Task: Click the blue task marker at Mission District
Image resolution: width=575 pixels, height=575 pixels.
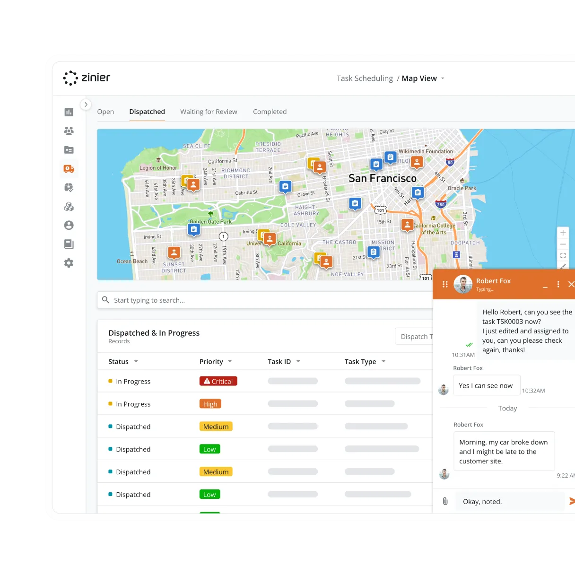Action: point(374,253)
